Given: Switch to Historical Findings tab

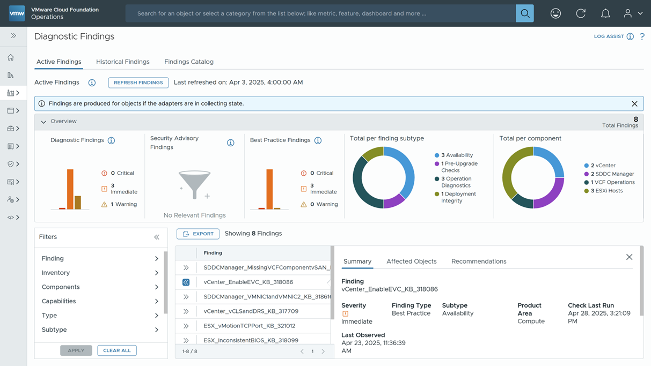Looking at the screenshot, I should pos(123,62).
